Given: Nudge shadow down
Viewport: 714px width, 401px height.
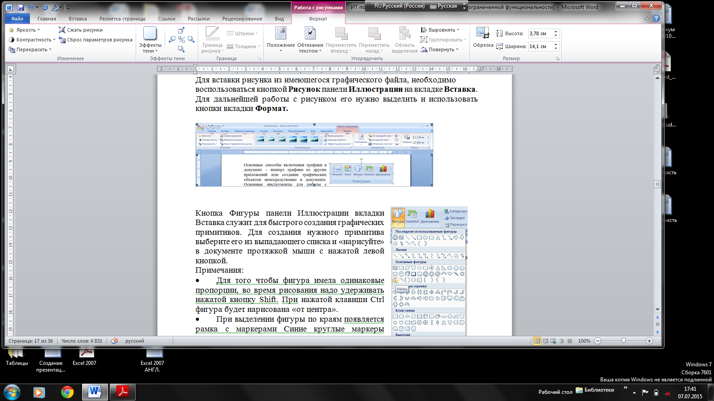Looking at the screenshot, I should point(181,49).
